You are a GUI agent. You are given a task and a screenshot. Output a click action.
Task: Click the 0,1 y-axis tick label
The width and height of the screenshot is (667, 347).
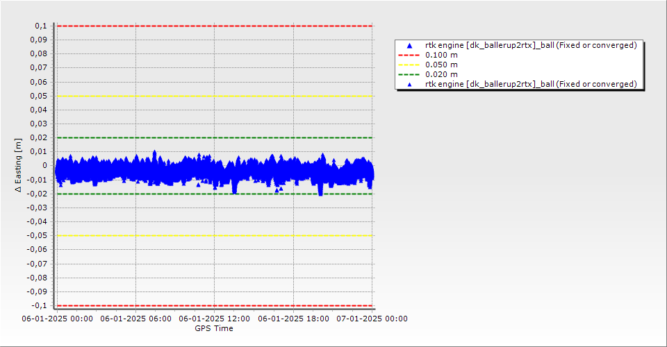pos(41,26)
